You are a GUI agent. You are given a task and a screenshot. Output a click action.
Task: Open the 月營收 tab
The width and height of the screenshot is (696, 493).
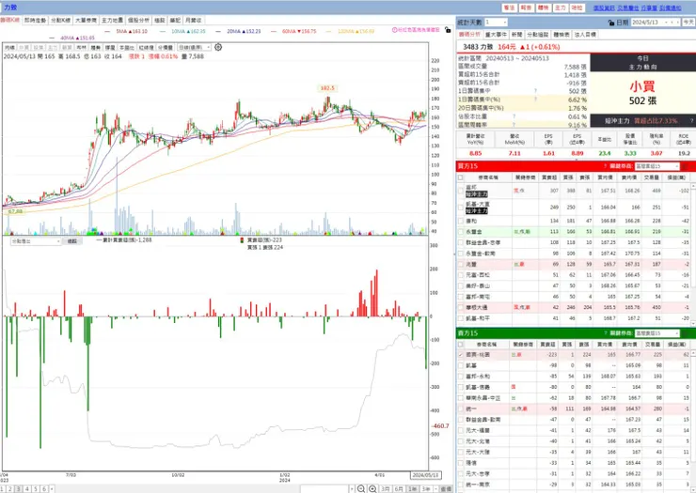(193, 21)
